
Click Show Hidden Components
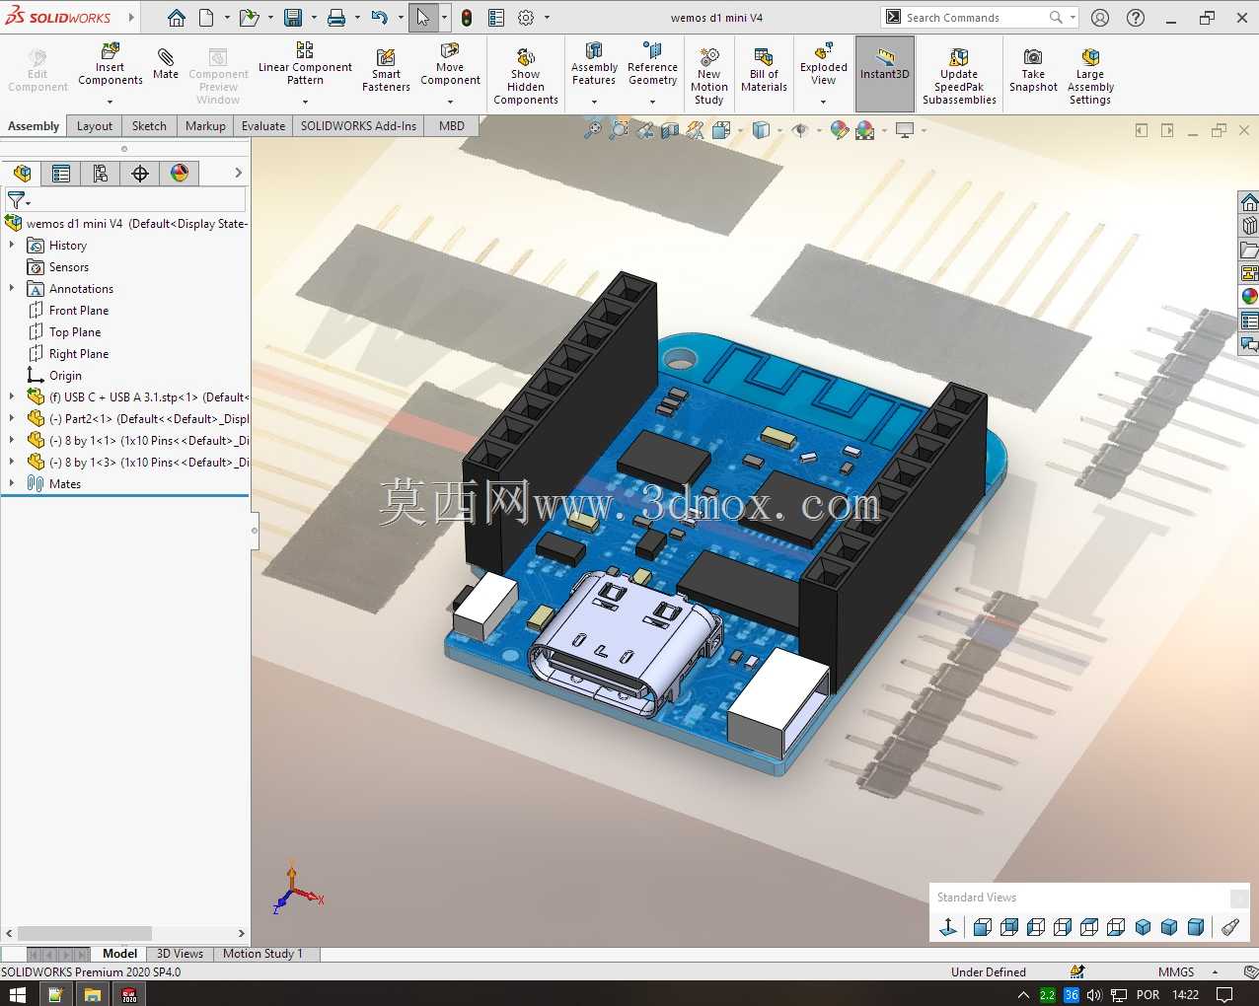[526, 75]
